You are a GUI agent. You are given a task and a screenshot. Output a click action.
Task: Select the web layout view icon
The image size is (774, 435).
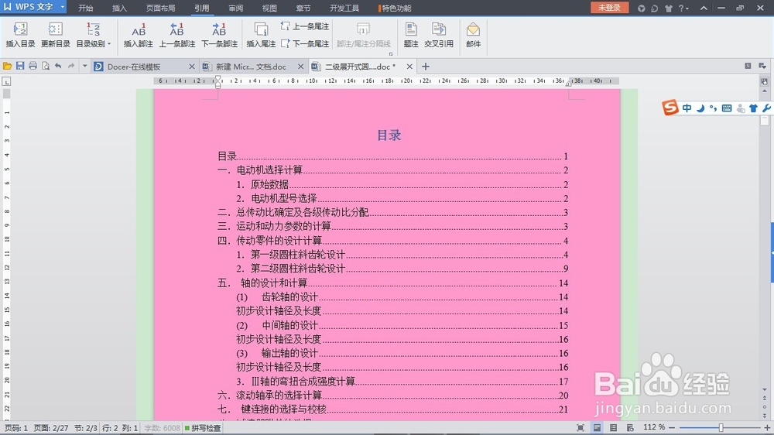click(x=629, y=427)
